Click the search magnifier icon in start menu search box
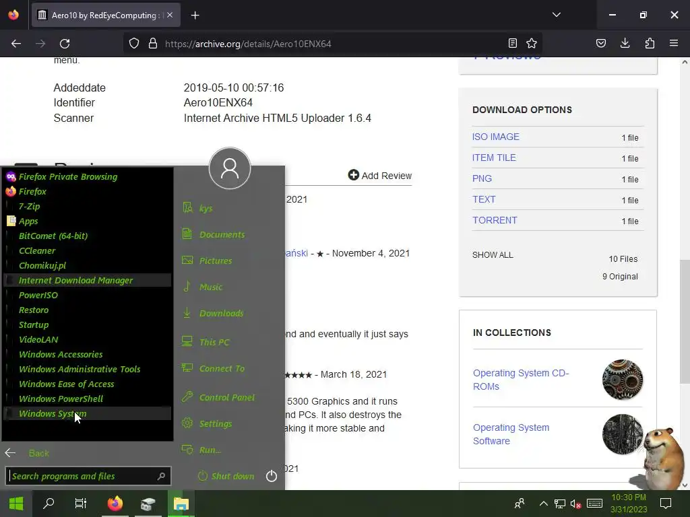The image size is (690, 517). [162, 476]
